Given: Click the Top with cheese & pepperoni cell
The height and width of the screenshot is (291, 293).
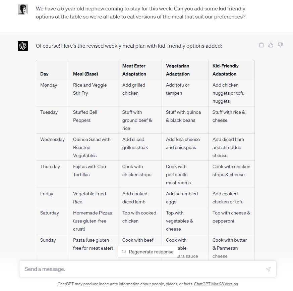Looking at the screenshot, I should point(231,221).
